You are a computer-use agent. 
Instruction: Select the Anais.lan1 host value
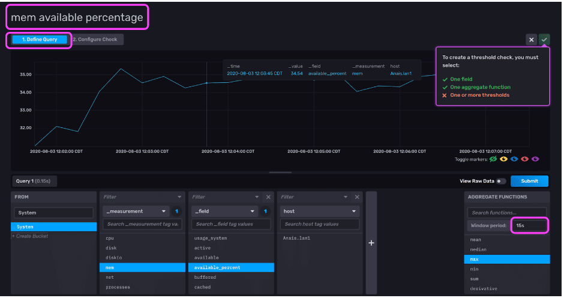(320, 238)
